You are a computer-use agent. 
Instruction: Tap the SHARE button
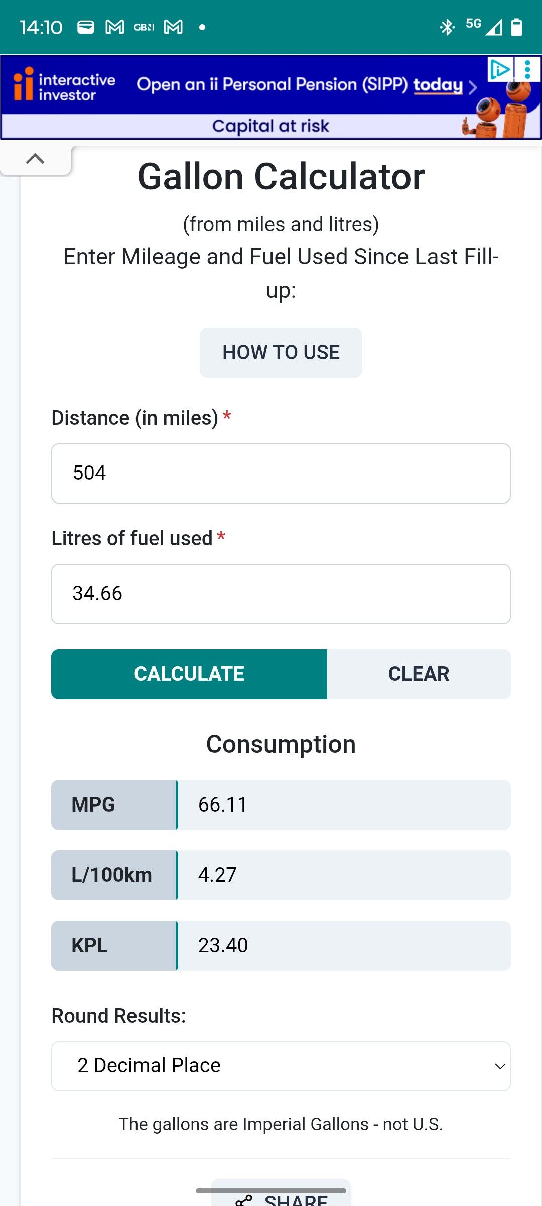(x=282, y=1198)
